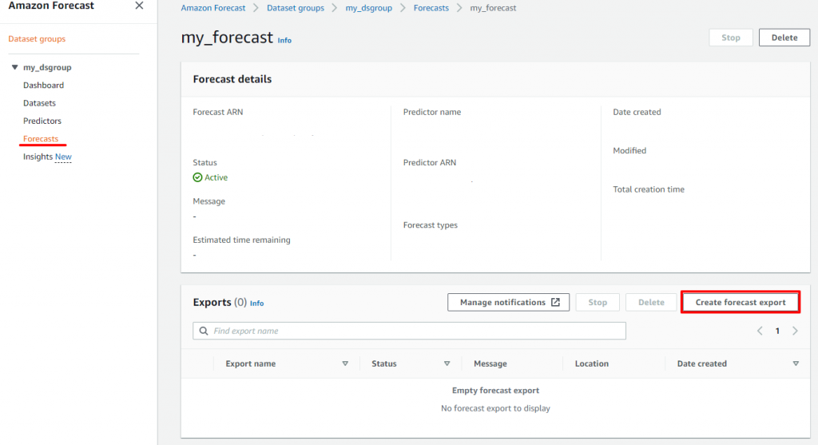
Task: Click the Delete button in Exports
Action: pos(651,302)
